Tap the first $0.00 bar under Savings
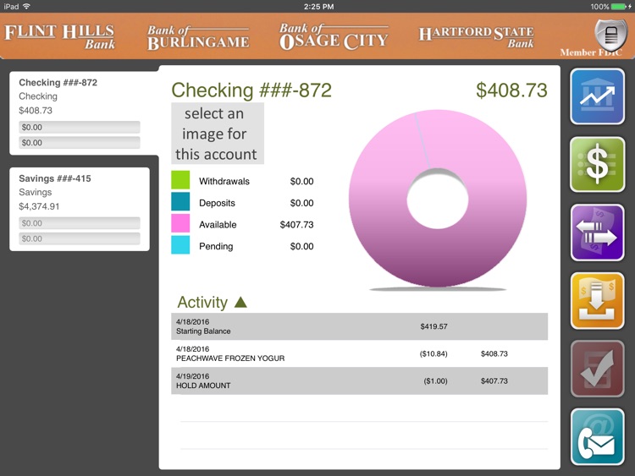The height and width of the screenshot is (476, 635). point(80,223)
